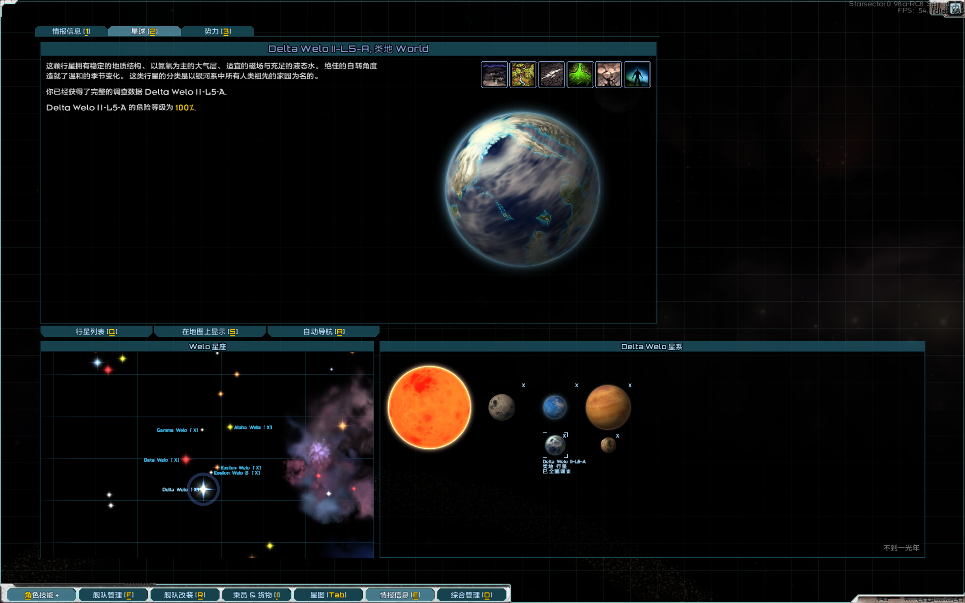Click the farmland condition icon with river
This screenshot has height=603, width=965.
point(523,75)
